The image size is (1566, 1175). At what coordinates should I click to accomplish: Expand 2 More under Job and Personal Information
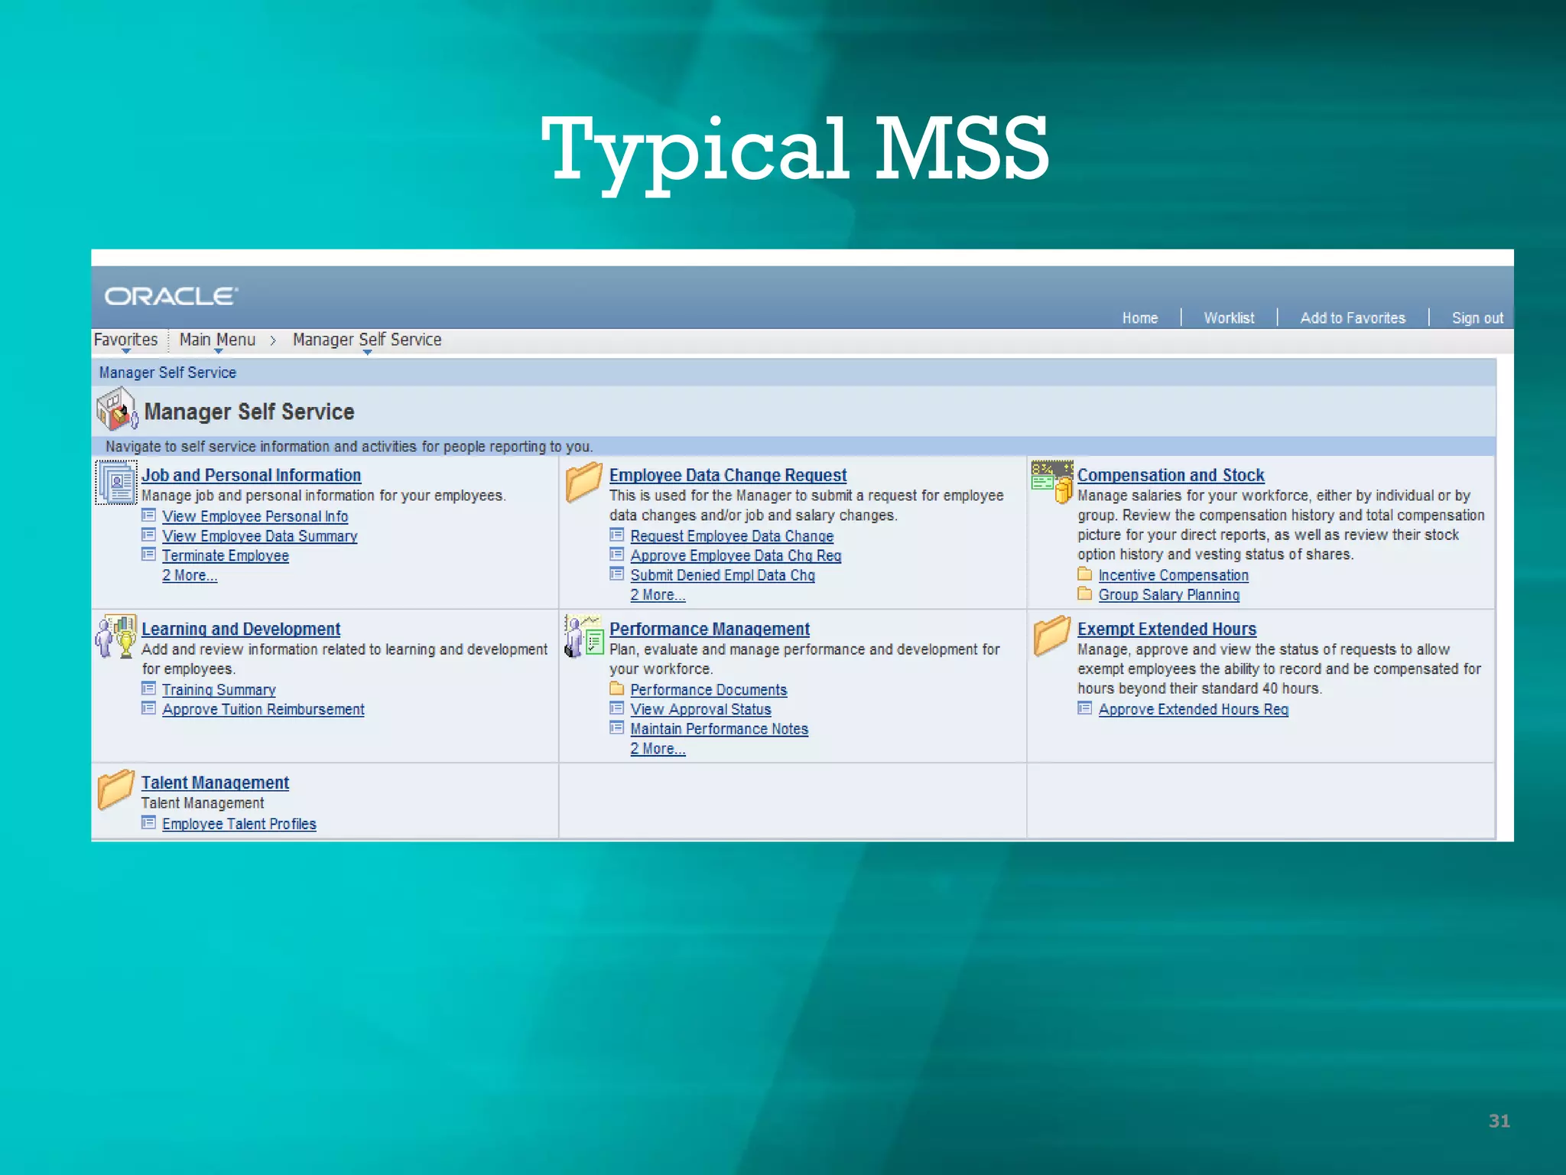(190, 575)
